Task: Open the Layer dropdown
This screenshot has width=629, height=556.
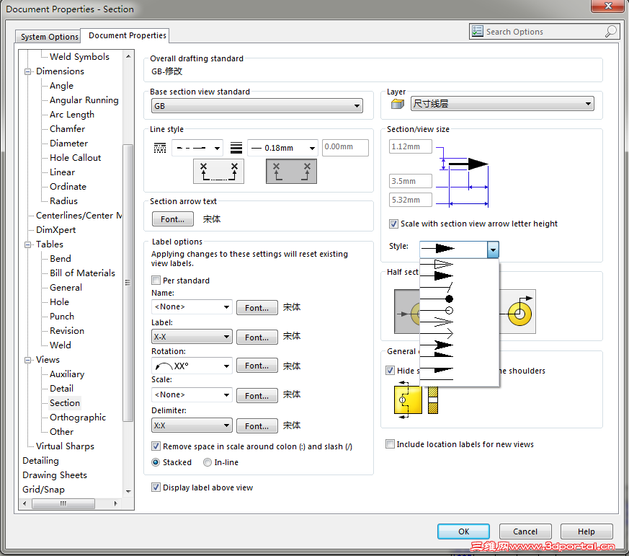Action: [502, 104]
